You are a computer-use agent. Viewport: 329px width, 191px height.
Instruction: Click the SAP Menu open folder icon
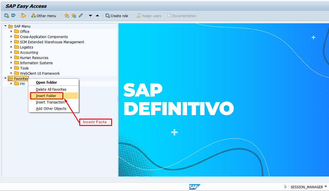(11, 26)
